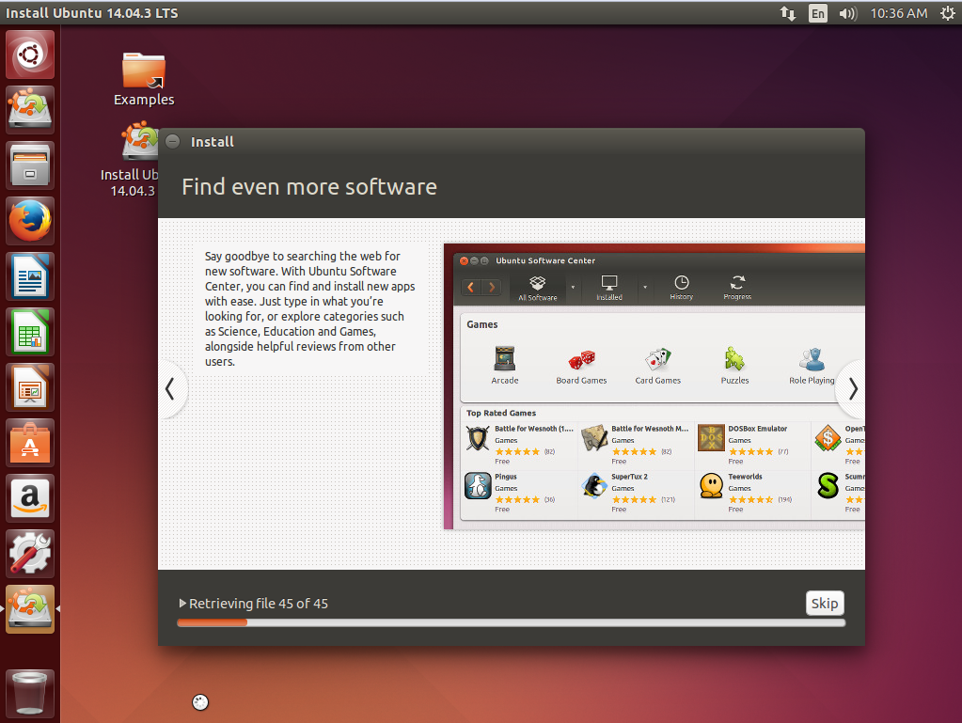Click the Card Games category icon

pyautogui.click(x=657, y=366)
